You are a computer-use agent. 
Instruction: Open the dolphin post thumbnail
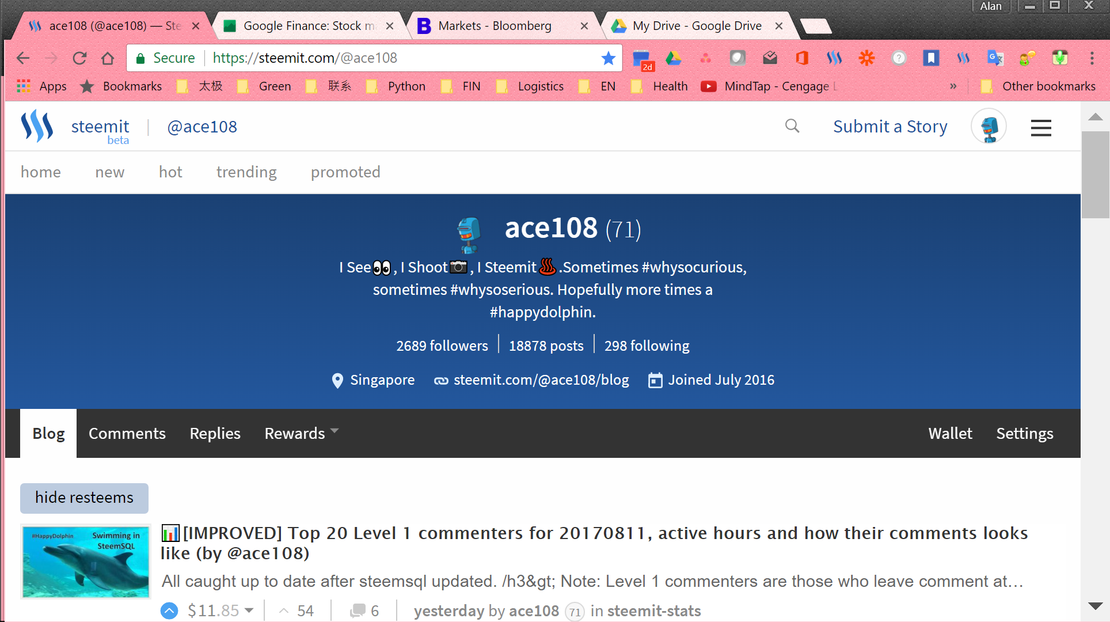click(x=85, y=562)
